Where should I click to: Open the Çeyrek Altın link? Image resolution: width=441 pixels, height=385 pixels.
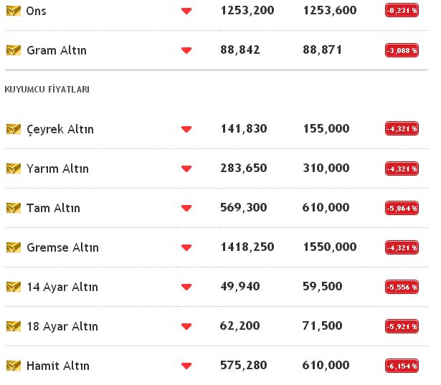pyautogui.click(x=60, y=129)
